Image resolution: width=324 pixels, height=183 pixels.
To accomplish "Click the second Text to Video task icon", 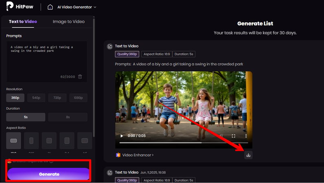I will [x=110, y=173].
